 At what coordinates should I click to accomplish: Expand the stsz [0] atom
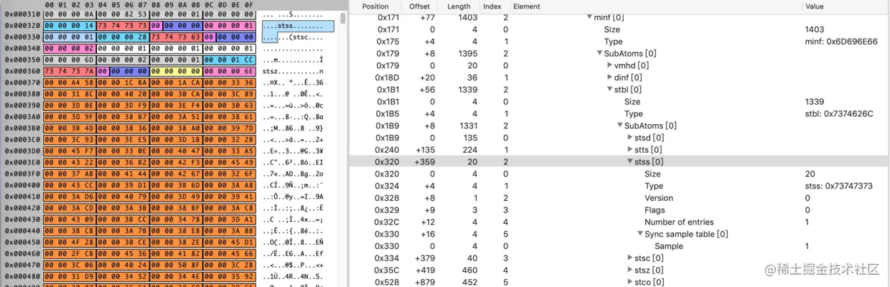tap(631, 270)
